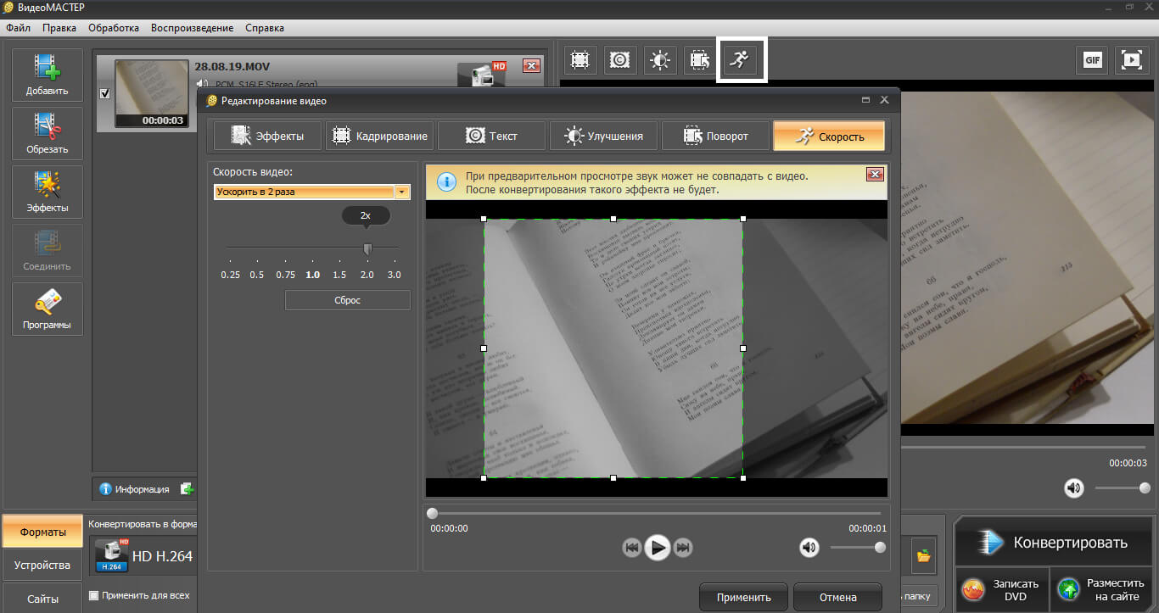Viewport: 1159px width, 613px height.
Task: Enable Применить для всех checkbox
Action: [94, 595]
